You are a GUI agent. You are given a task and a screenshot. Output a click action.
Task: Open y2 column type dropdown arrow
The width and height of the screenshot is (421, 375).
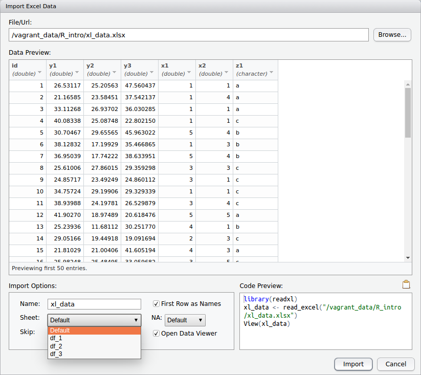tap(115, 73)
